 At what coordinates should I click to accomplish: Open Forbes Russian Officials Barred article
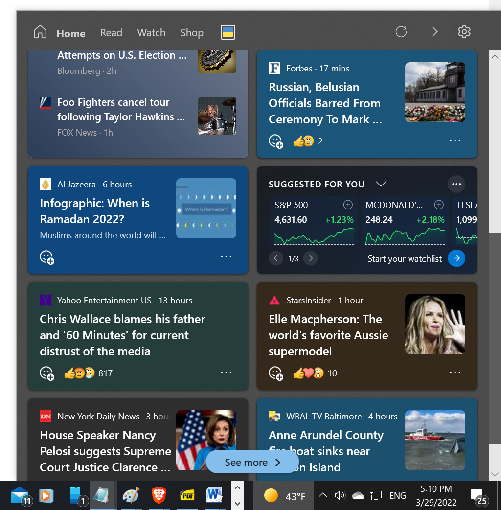(x=325, y=103)
